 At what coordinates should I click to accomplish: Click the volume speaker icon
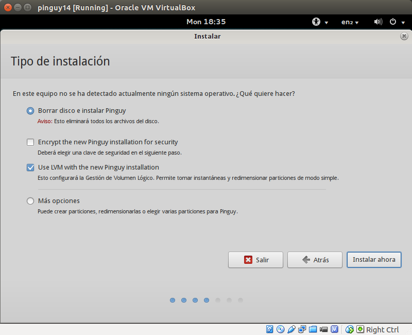tap(378, 22)
